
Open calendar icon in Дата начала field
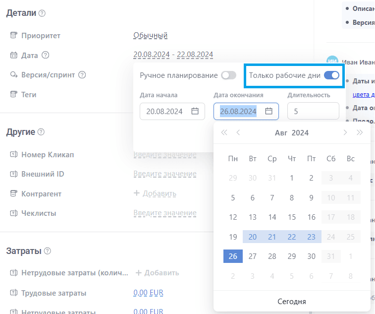coord(195,111)
